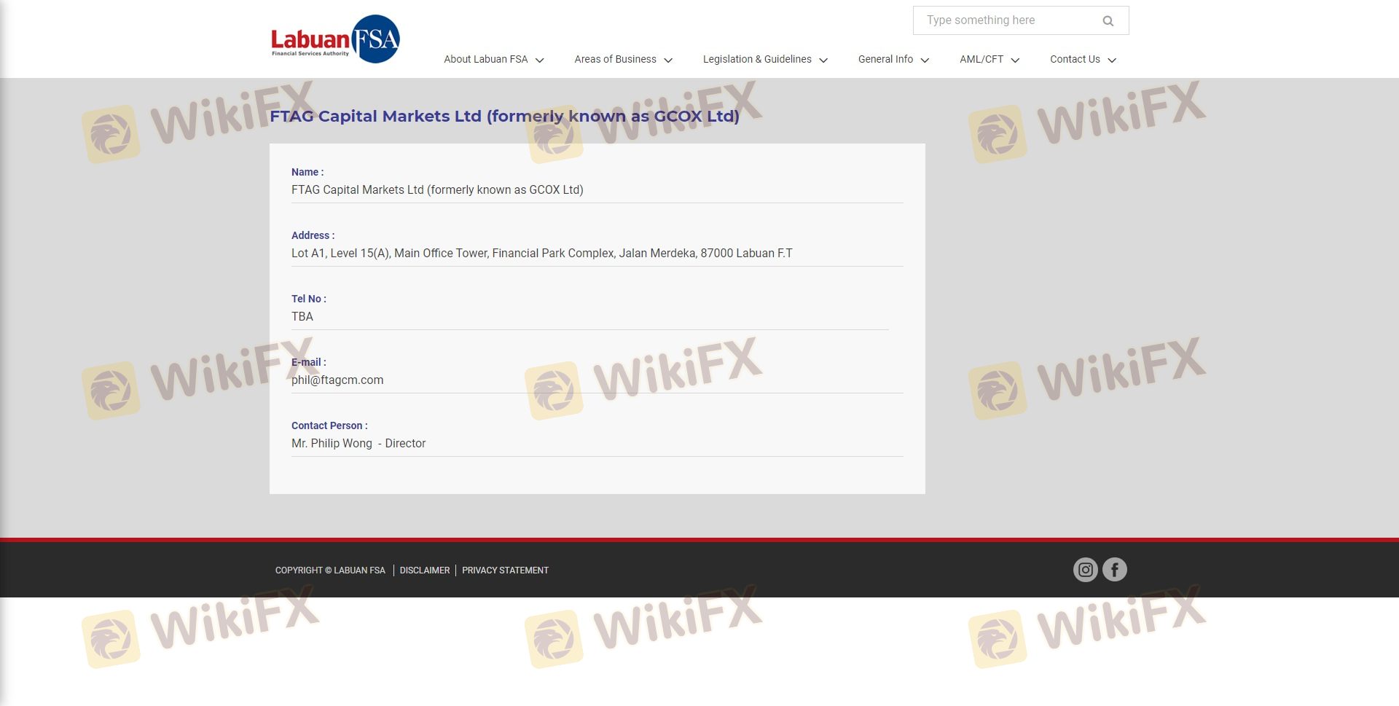1399x706 pixels.
Task: Open the AML/CFT menu
Action: click(x=981, y=60)
